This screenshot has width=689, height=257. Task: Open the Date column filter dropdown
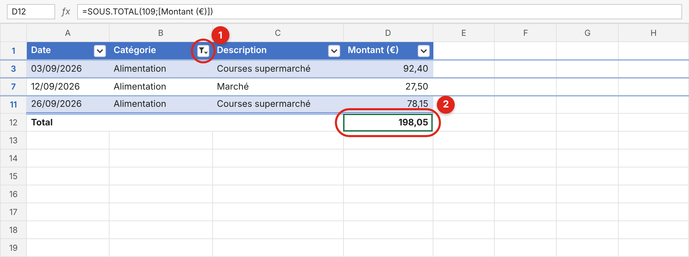(x=100, y=51)
